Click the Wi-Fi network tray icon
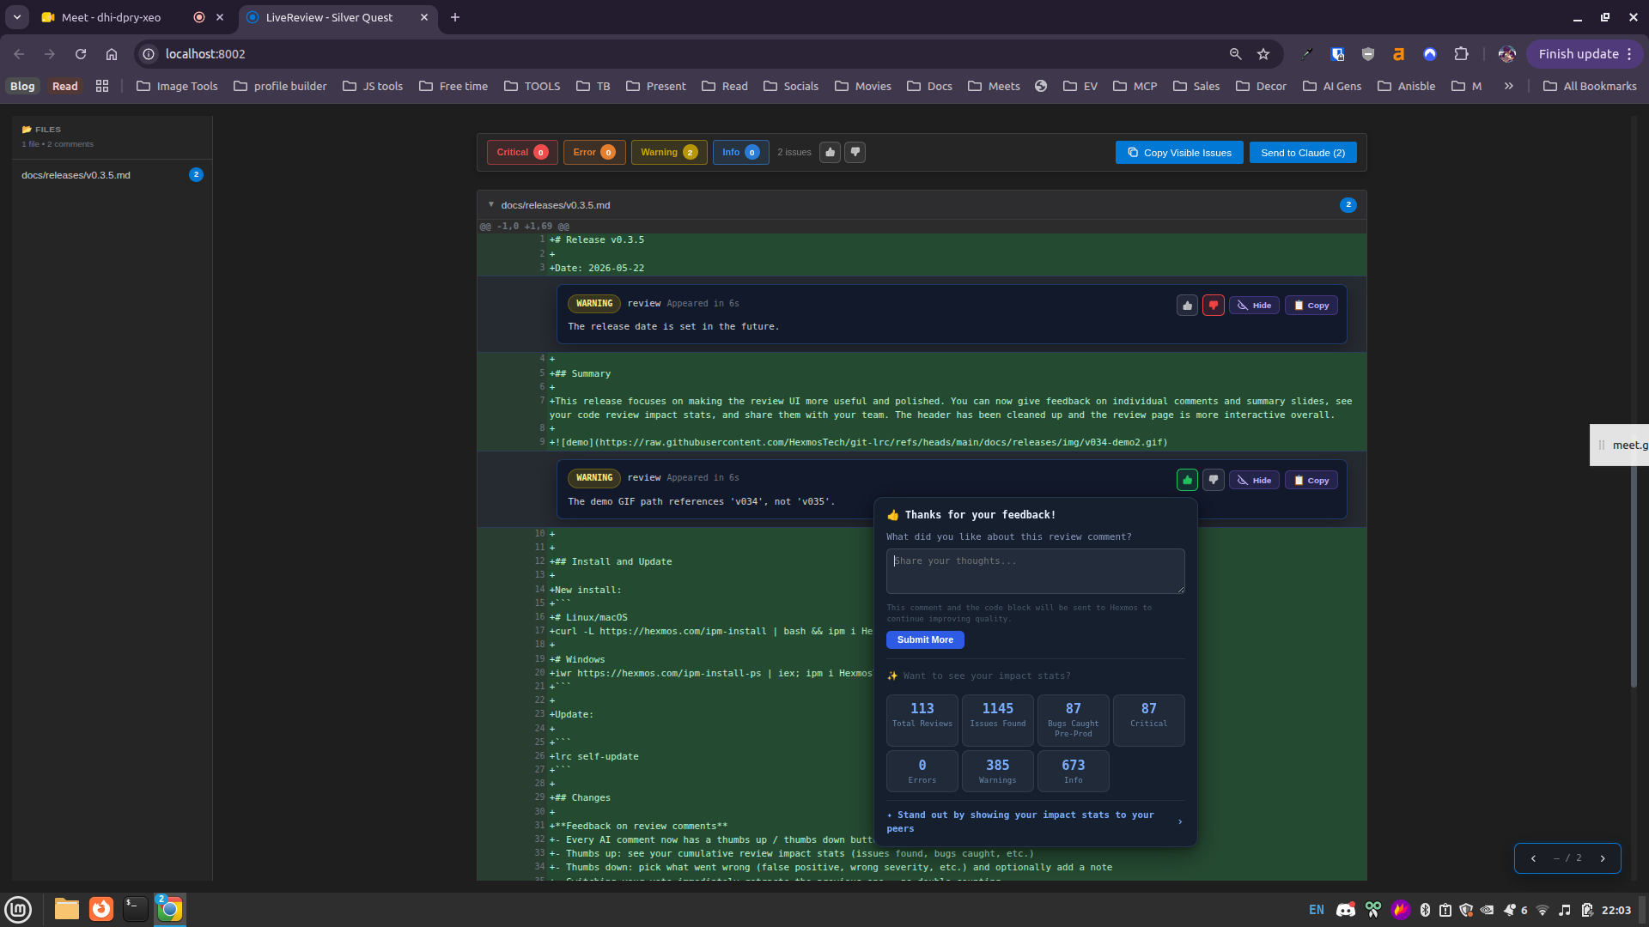This screenshot has height=927, width=1649. point(1543,910)
